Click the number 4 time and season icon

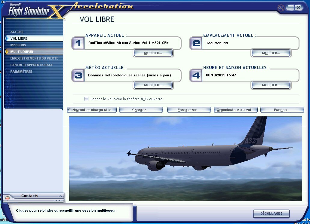(196, 75)
